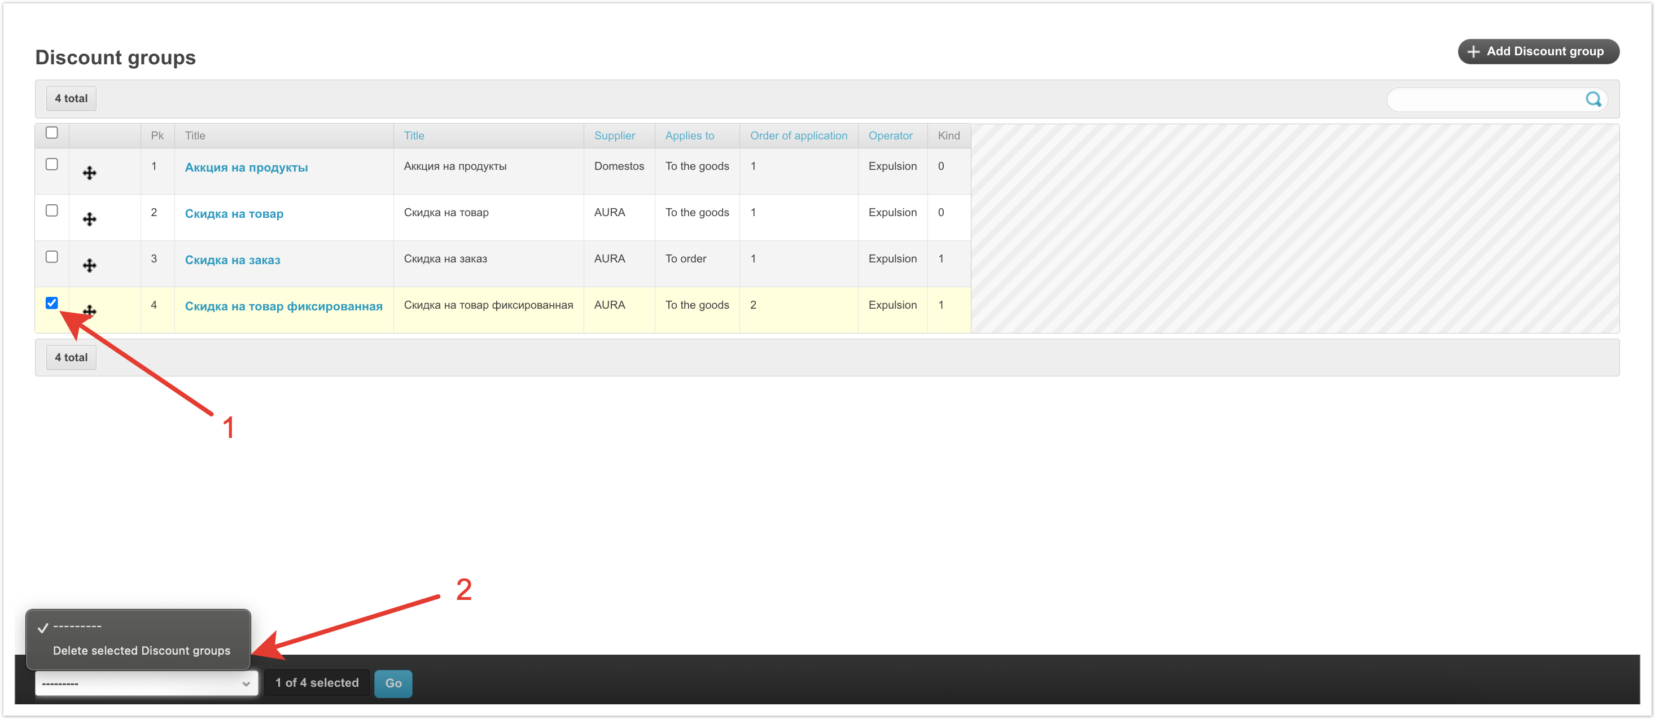This screenshot has width=1655, height=719.
Task: Click the search magnifier icon
Action: (1593, 99)
